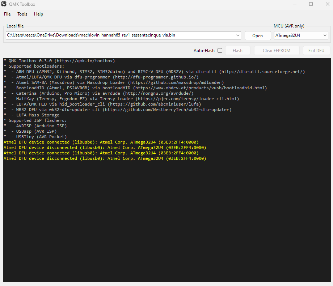Click the Clear EEPROM button
This screenshot has width=333, height=286.
(277, 51)
